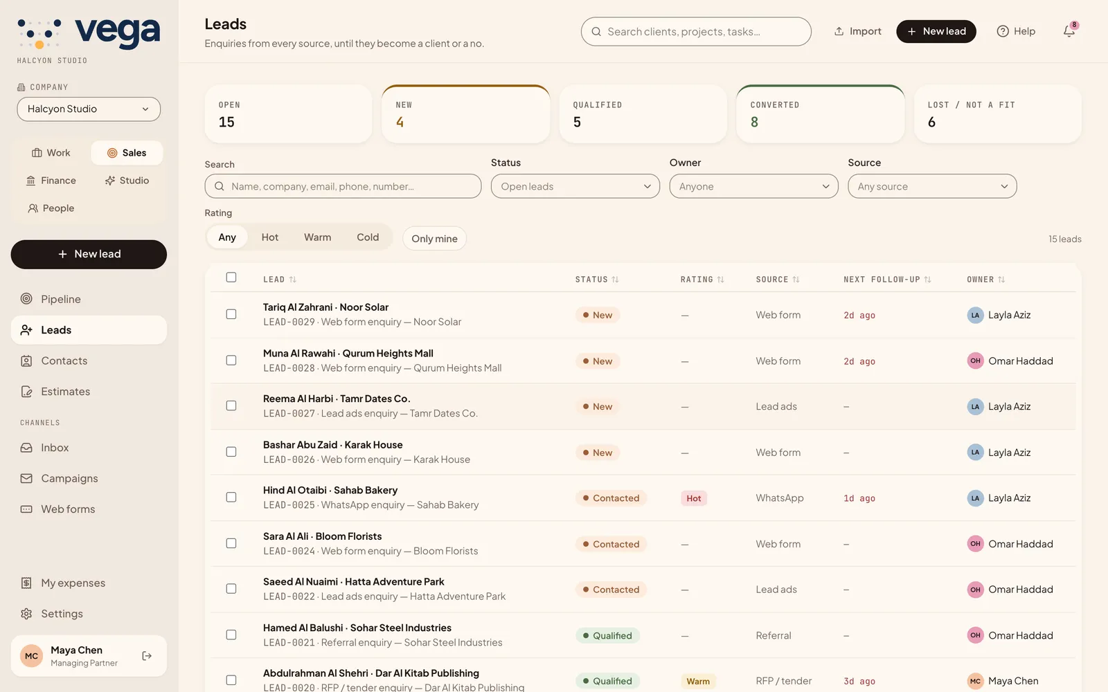Viewport: 1108px width, 692px height.
Task: Switch to the Finance section tab
Action: pyautogui.click(x=51, y=181)
